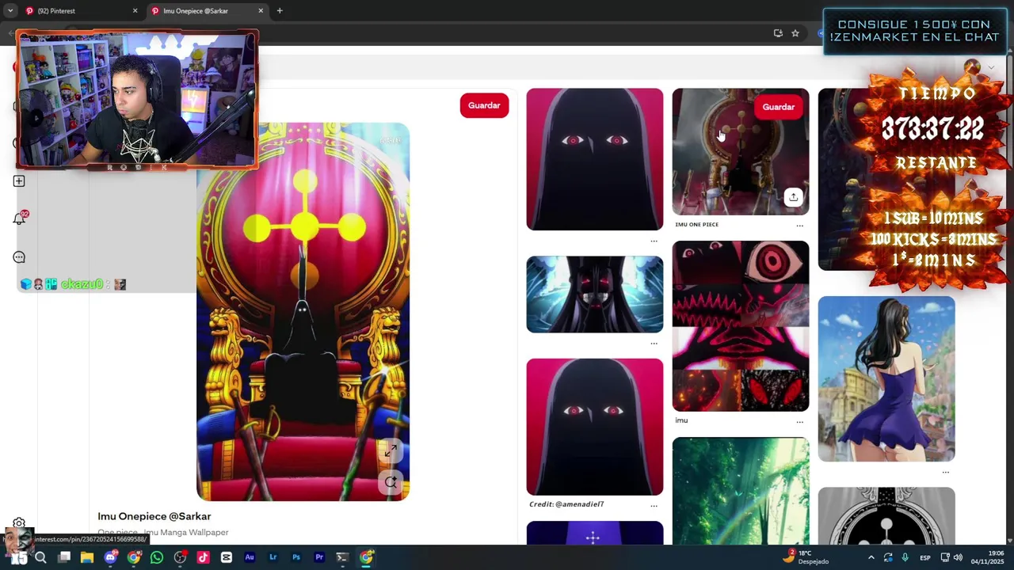
Task: Open the volume speaker icon in the tray
Action: pyautogui.click(x=958, y=557)
